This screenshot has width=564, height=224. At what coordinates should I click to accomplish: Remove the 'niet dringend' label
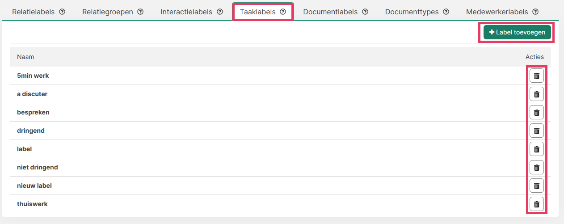[536, 168]
